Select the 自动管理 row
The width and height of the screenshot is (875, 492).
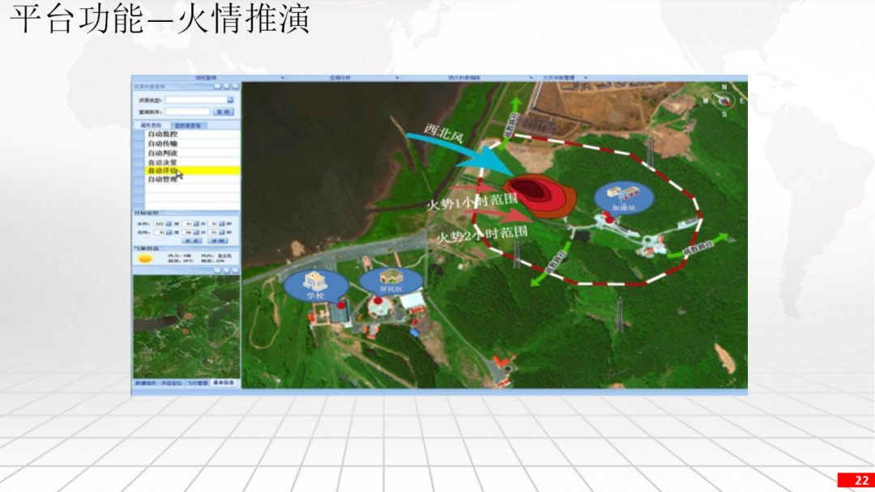193,179
